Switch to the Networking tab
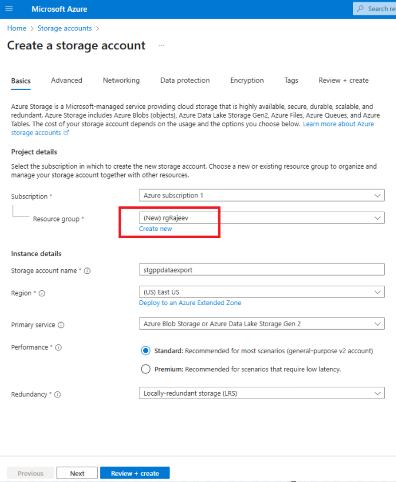Image resolution: width=396 pixels, height=482 pixels. (121, 81)
